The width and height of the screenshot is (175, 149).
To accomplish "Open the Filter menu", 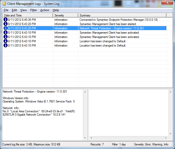I will click(x=34, y=10).
